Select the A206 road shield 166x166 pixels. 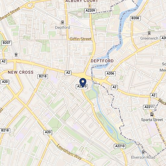click(110, 74)
